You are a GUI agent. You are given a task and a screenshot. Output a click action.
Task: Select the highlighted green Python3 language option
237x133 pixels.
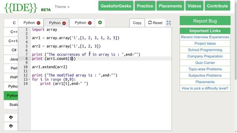click(11, 96)
